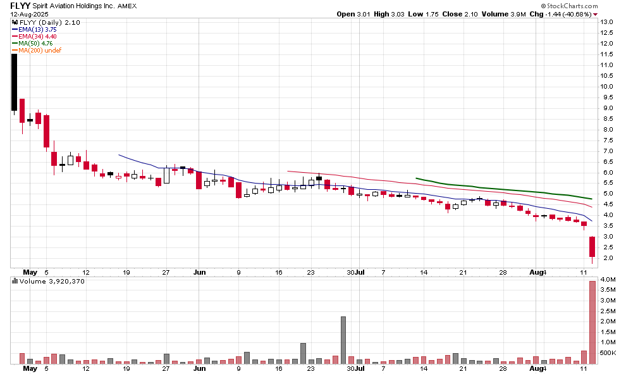Click the gray volume bar near June 23
This screenshot has width=626, height=374.
point(303,353)
